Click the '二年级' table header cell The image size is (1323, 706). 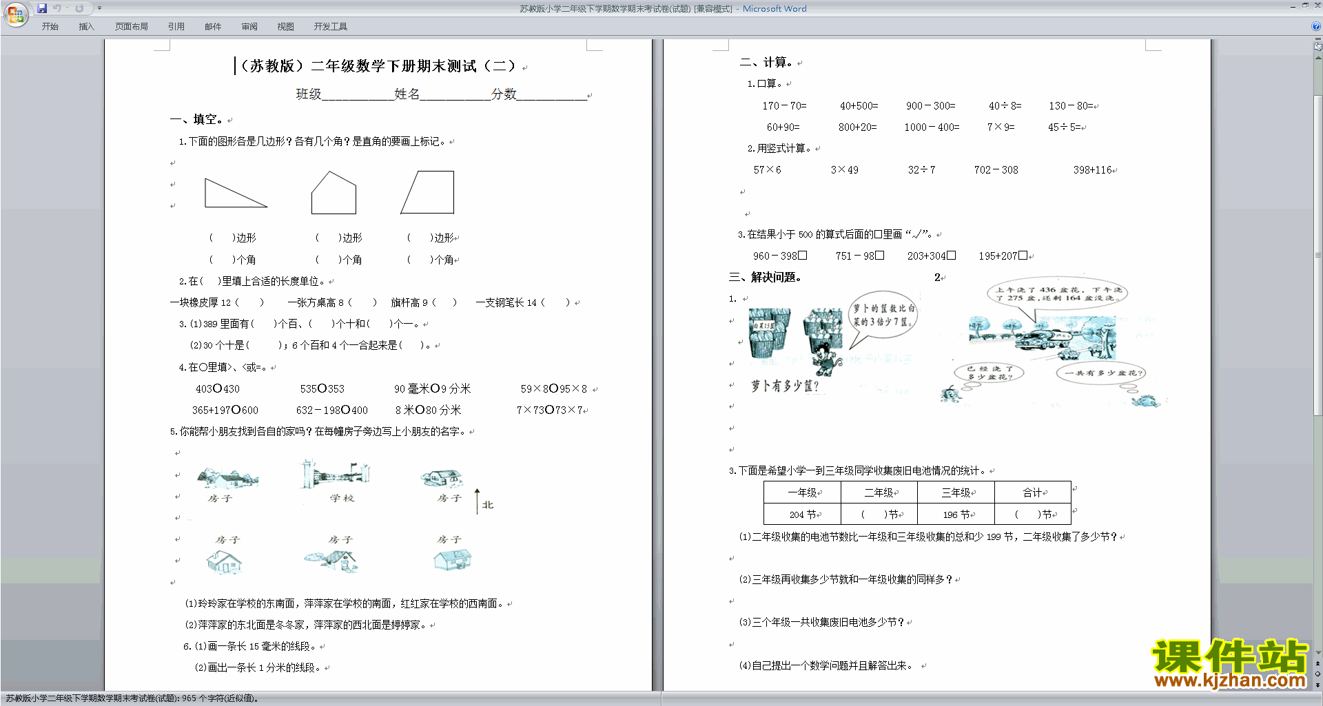[x=880, y=492]
